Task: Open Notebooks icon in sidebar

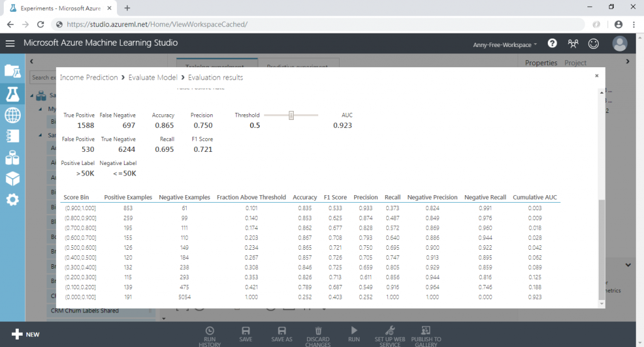Action: click(13, 136)
